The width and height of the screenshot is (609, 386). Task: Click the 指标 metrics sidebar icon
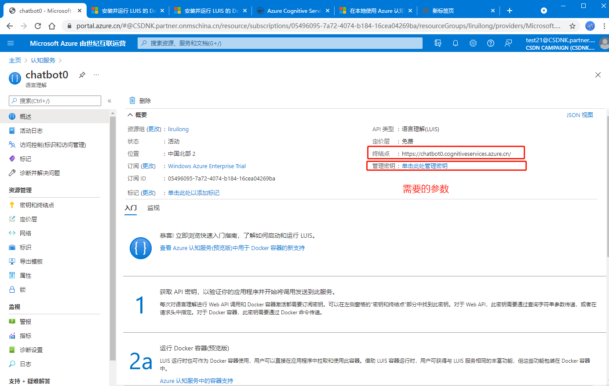12,336
